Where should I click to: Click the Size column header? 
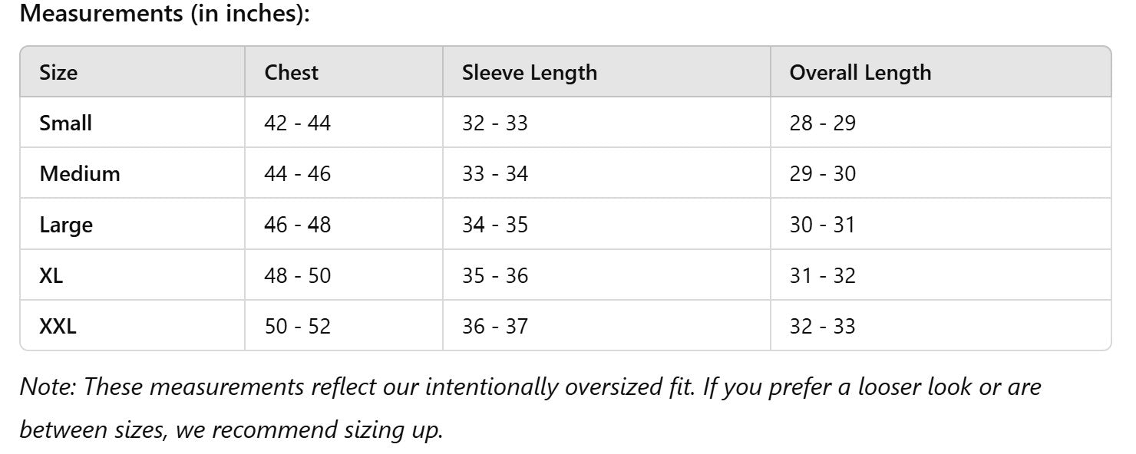click(58, 73)
